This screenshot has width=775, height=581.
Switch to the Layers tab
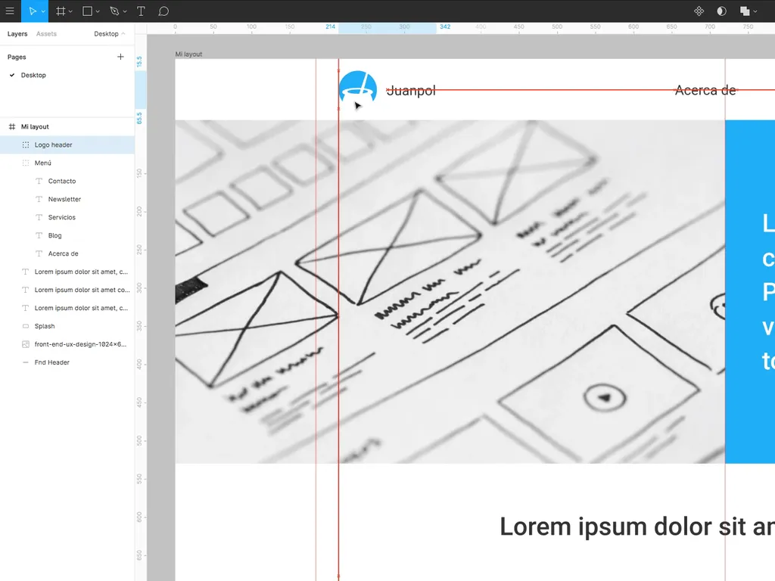[x=17, y=33]
